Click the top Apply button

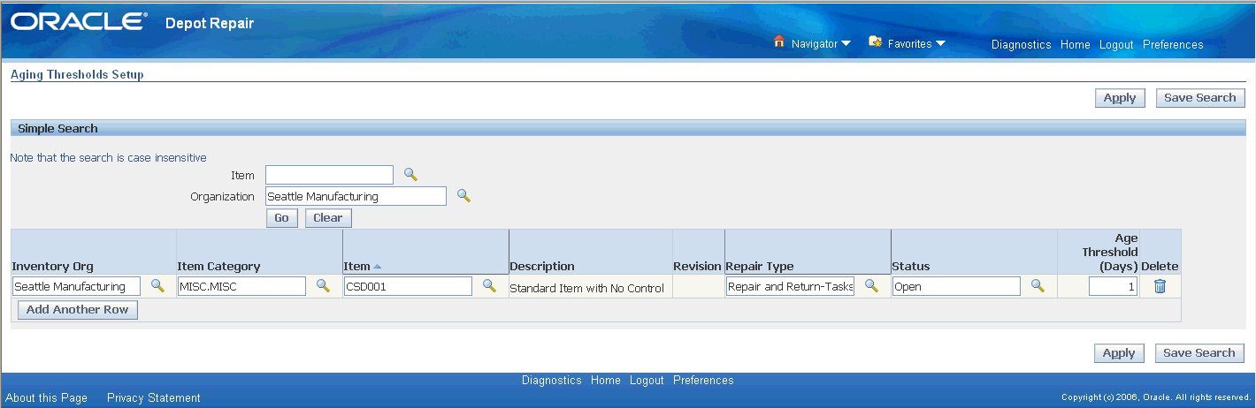tap(1120, 98)
